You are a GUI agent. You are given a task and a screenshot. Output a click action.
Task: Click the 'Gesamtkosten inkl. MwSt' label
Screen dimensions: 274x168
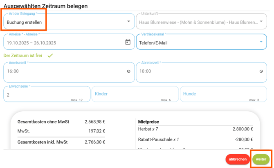tap(43, 142)
